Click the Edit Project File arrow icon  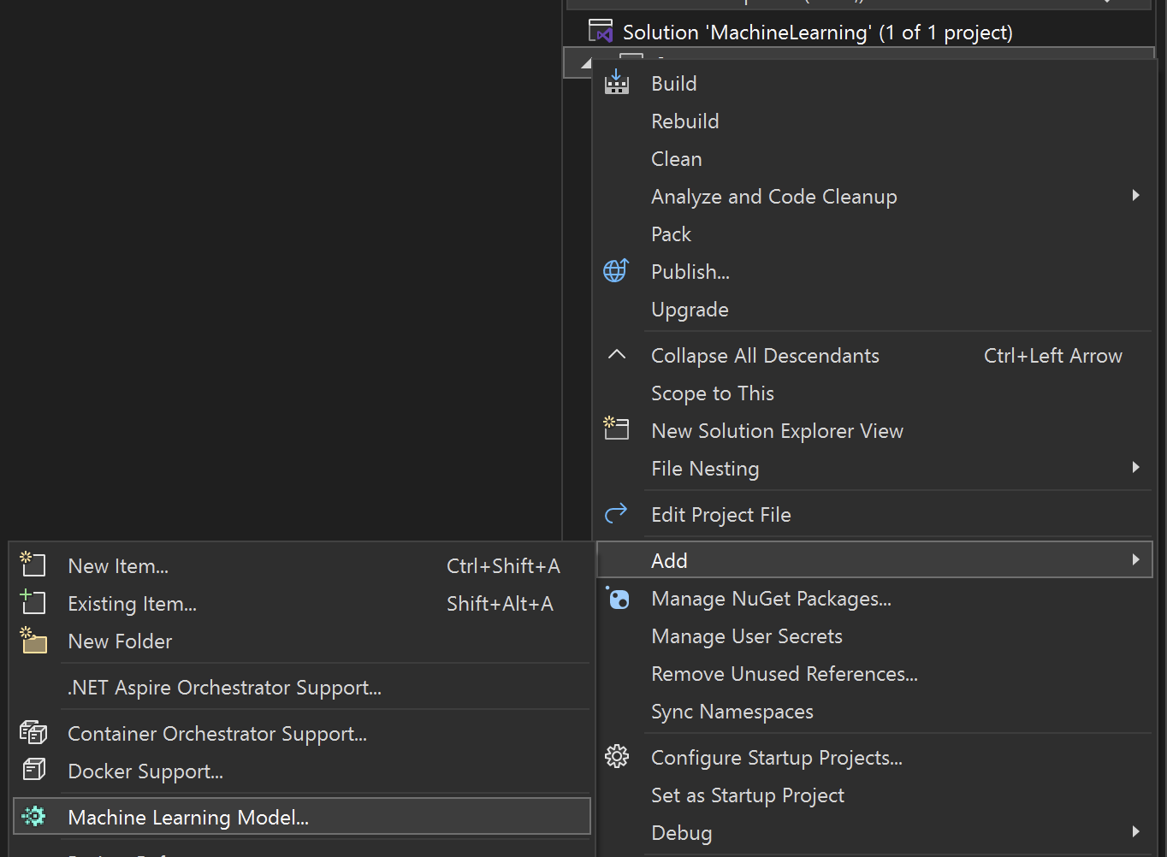pos(616,513)
